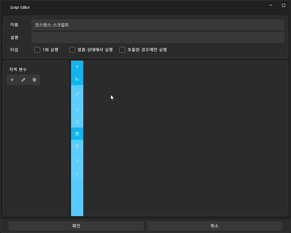Delete a local variable with trash icon
Screen dimensions: 291x233
pos(34,80)
